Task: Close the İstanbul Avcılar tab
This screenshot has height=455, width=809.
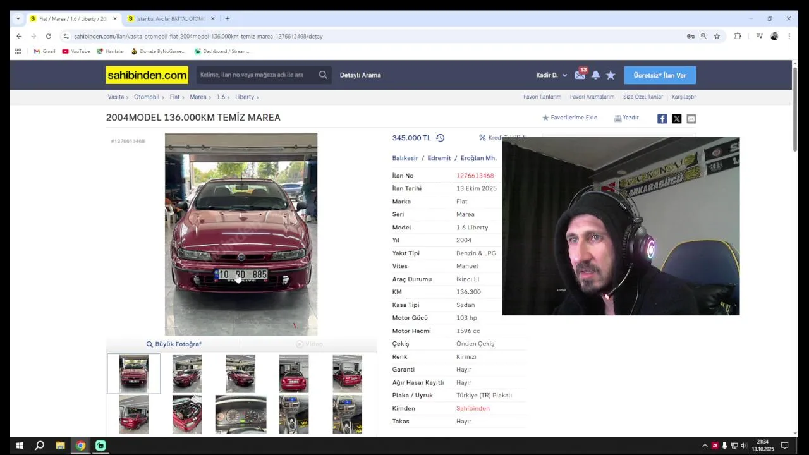Action: 212,19
